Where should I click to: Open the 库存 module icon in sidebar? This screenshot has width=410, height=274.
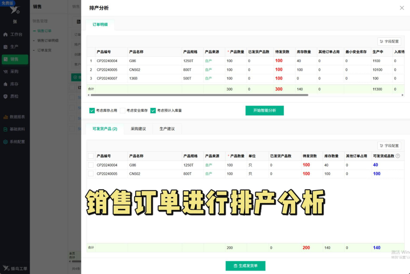click(5, 84)
